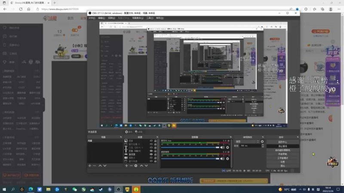Open Edge settings and more menu
This screenshot has width=344, height=193.
pyautogui.click(x=339, y=9)
